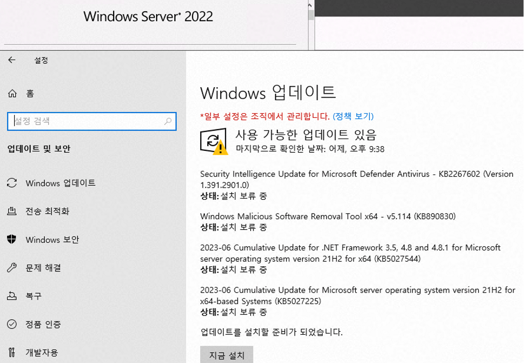Click scrollbar up arrow in top window
The height and width of the screenshot is (363, 524).
310,5
